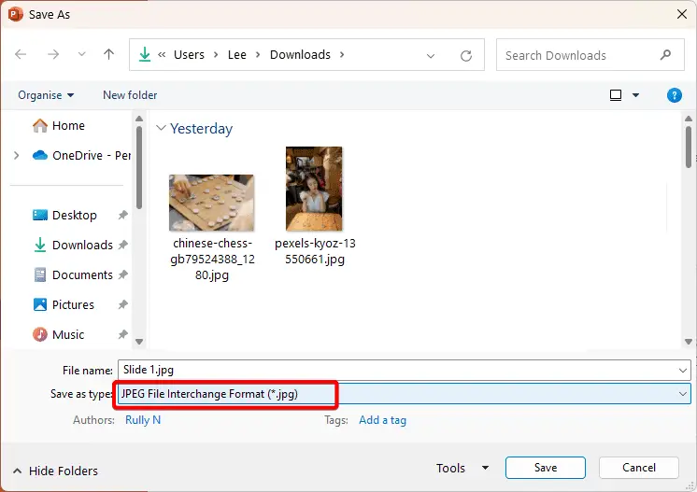Select the pexels-kyoz thumbnail image

(314, 189)
